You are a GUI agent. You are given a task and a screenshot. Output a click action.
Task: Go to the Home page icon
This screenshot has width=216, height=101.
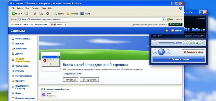(x=47, y=14)
